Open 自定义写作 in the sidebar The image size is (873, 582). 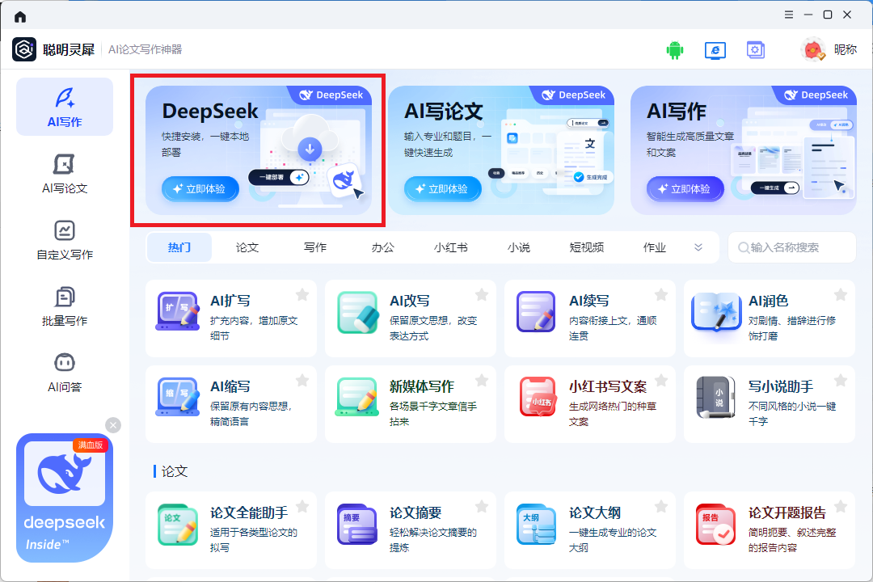pos(65,239)
